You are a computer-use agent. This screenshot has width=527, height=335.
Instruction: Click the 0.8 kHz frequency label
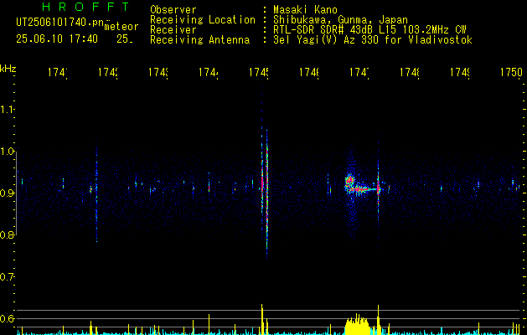pyautogui.click(x=7, y=234)
